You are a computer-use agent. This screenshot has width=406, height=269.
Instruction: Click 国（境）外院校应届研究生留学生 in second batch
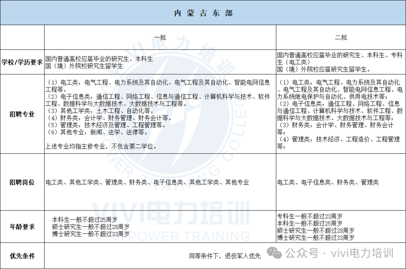click(324, 69)
